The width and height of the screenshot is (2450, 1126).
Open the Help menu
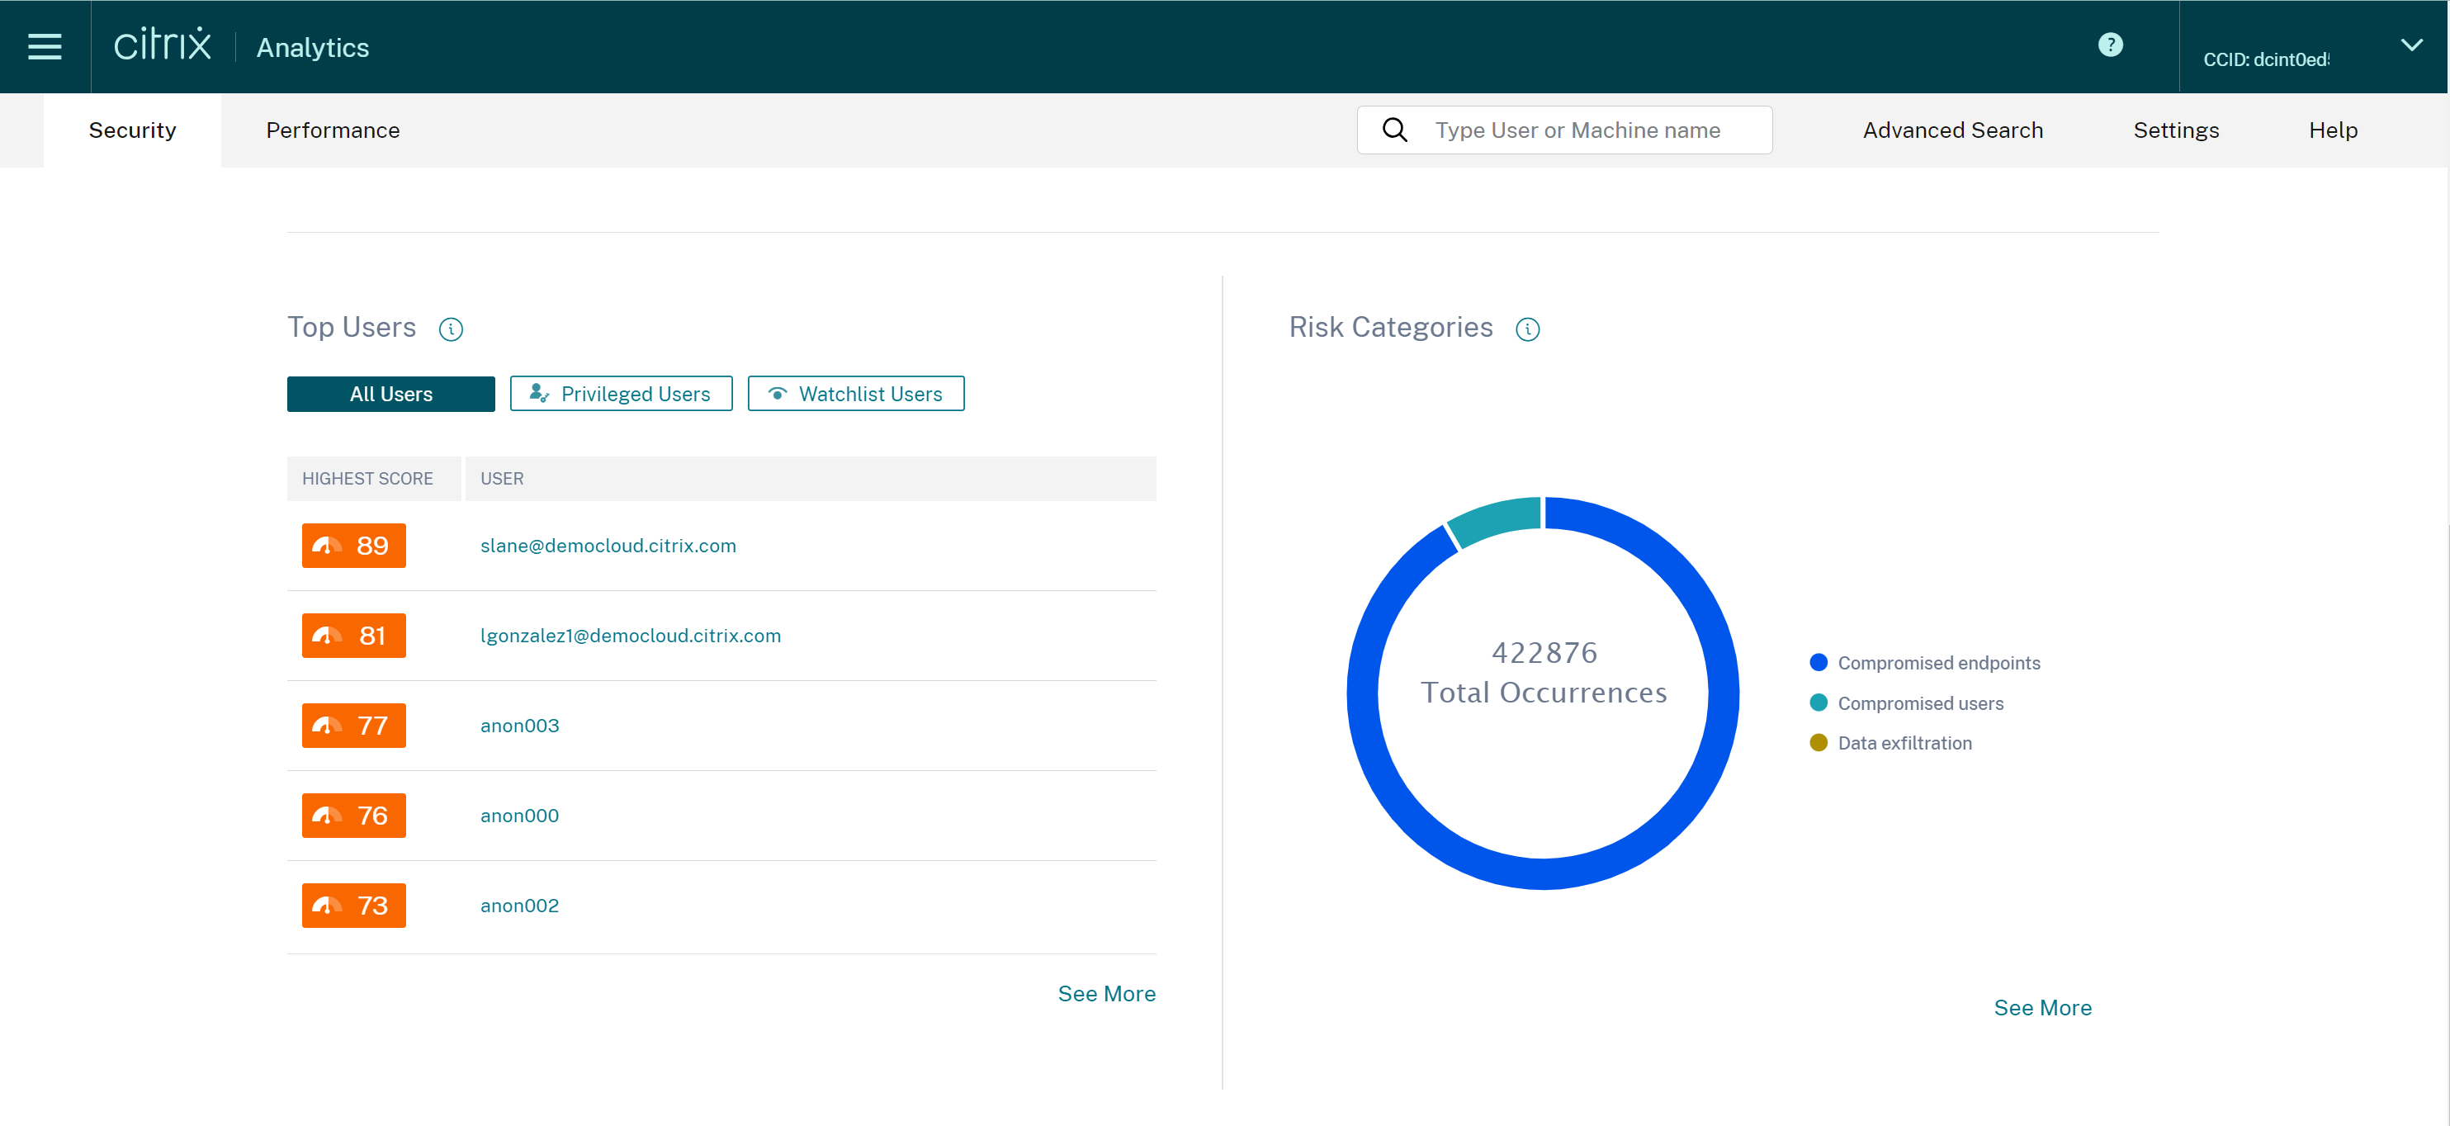click(2332, 130)
